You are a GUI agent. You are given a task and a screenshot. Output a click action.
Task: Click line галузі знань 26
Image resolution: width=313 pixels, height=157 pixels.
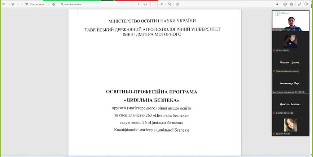tap(151, 122)
